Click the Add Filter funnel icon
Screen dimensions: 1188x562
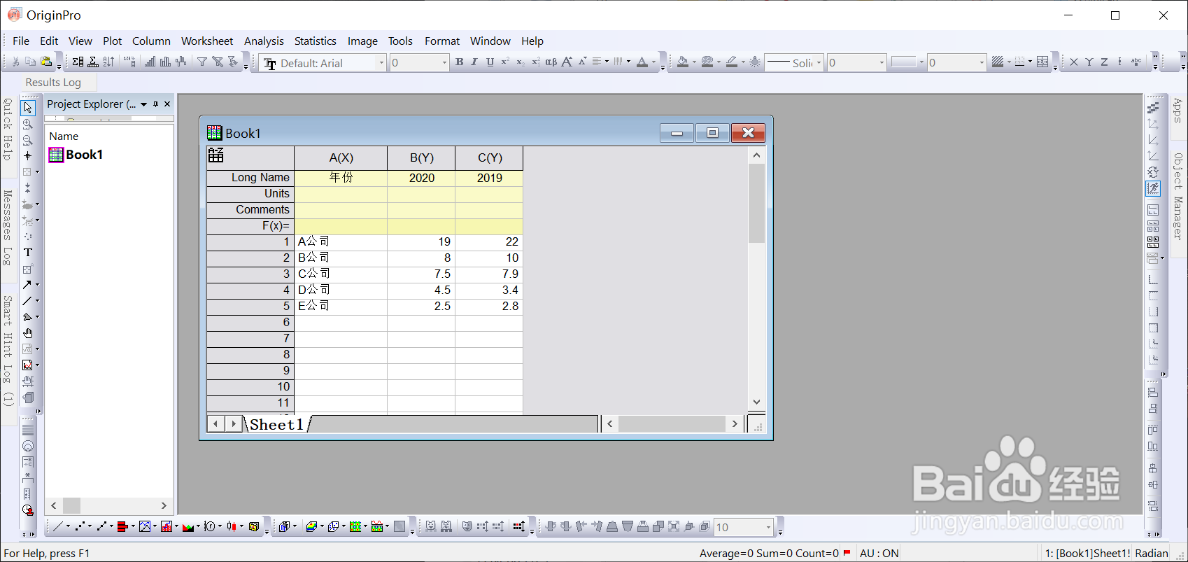point(202,62)
